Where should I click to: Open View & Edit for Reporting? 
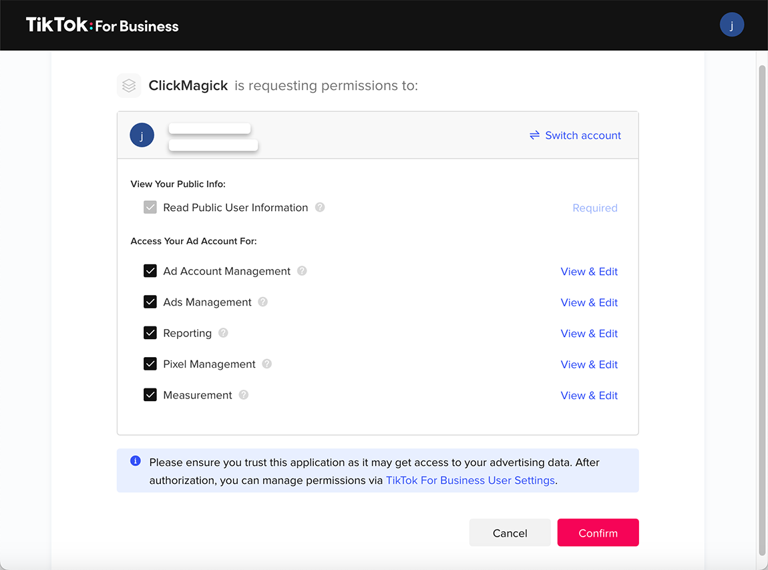589,334
